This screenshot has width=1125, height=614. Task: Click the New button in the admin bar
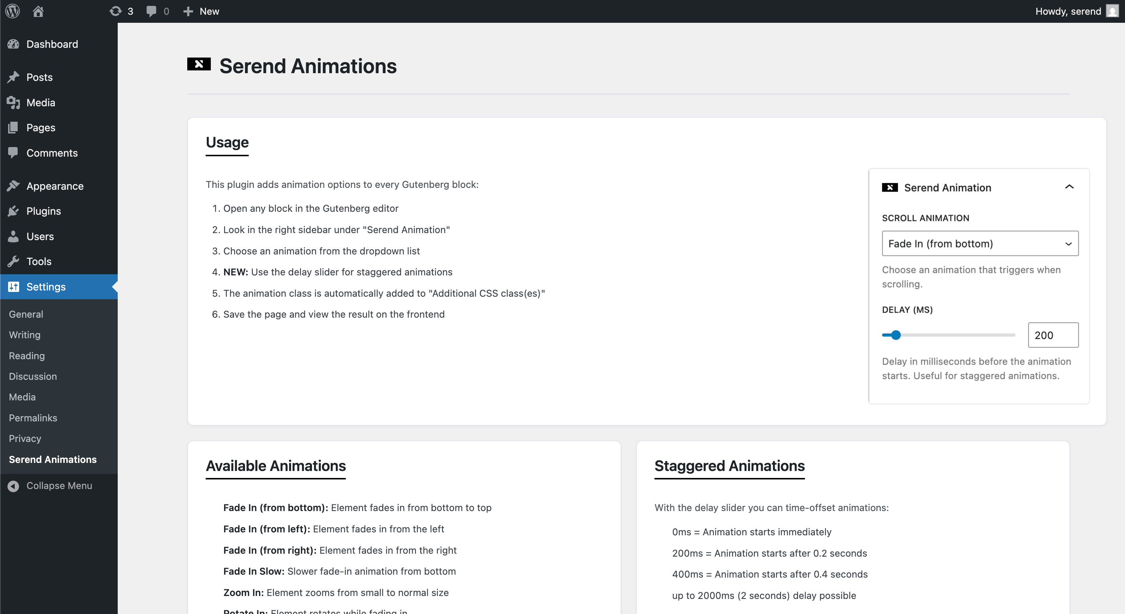coord(201,11)
